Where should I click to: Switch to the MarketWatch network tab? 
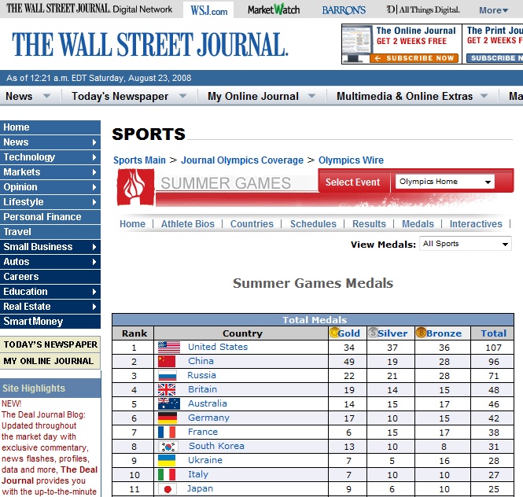tap(274, 9)
